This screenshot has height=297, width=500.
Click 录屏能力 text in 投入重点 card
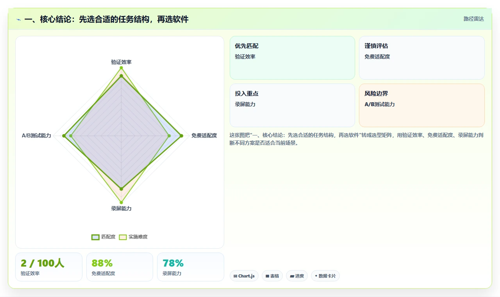(x=245, y=104)
